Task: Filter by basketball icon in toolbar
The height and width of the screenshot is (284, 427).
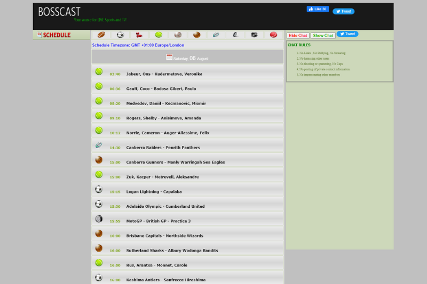Action: (x=196, y=35)
